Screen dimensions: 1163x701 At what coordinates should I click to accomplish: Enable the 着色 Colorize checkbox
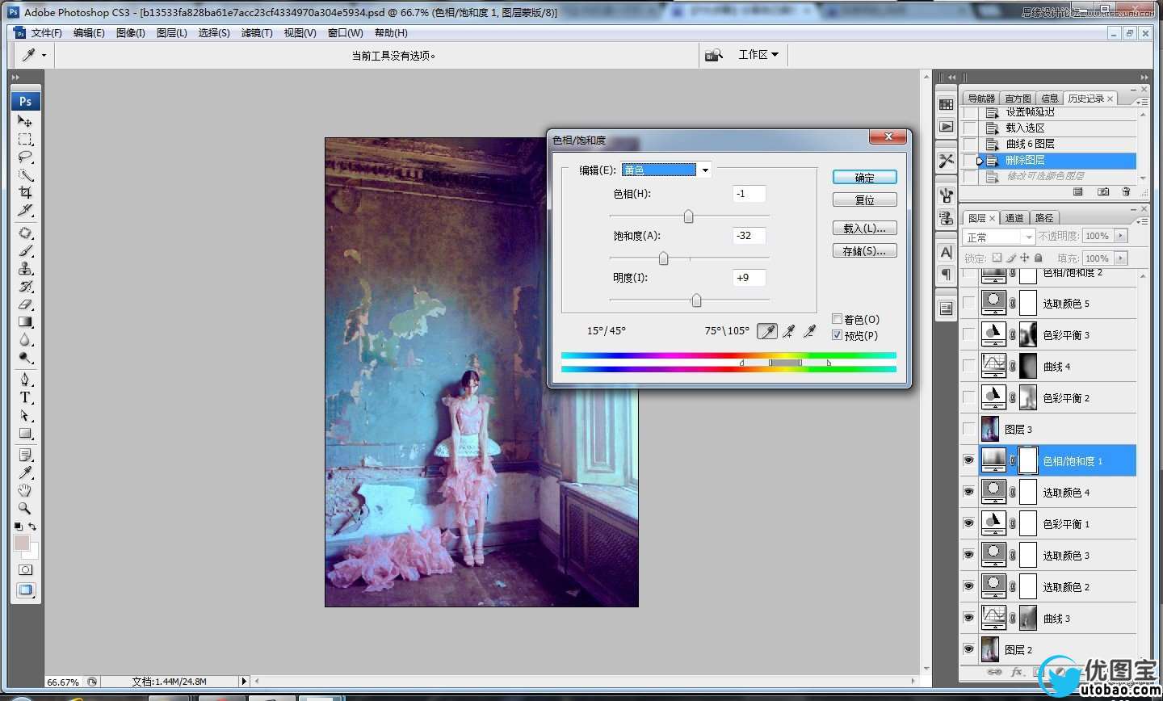(x=838, y=319)
